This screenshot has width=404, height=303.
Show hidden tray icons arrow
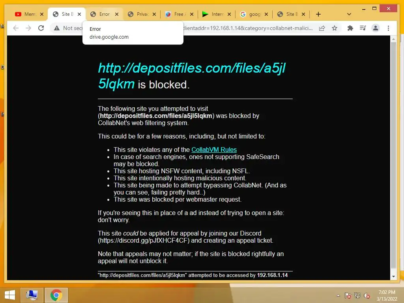[x=338, y=296]
